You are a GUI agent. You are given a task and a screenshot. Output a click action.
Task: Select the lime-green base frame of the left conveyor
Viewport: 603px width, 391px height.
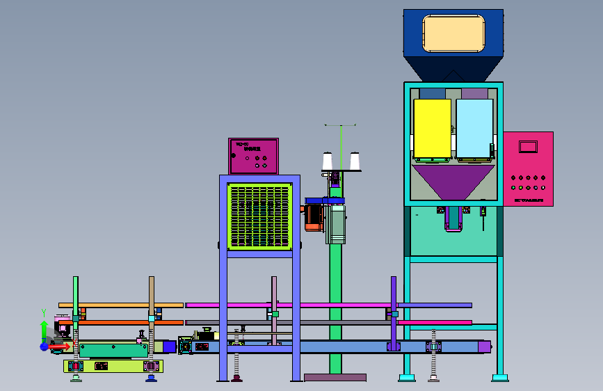tap(113, 366)
